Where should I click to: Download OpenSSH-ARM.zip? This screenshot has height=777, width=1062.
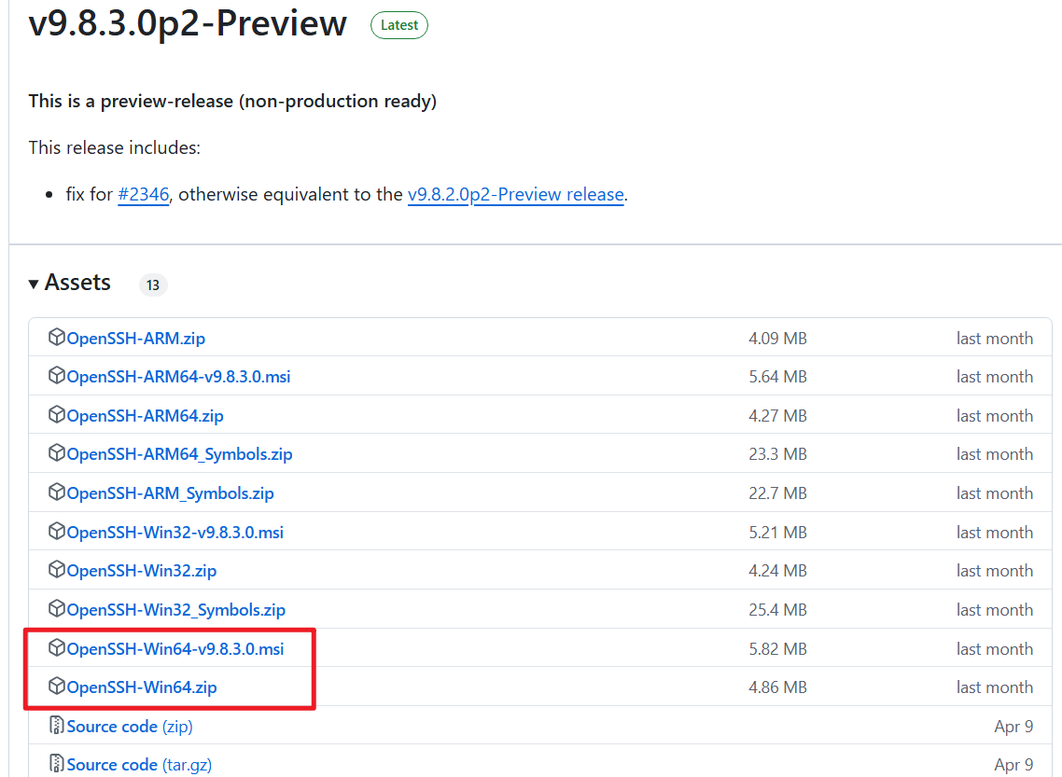135,339
